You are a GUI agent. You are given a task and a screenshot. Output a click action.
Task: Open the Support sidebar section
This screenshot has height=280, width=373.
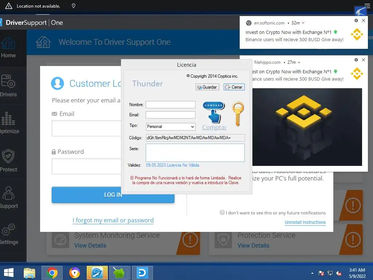(9, 197)
